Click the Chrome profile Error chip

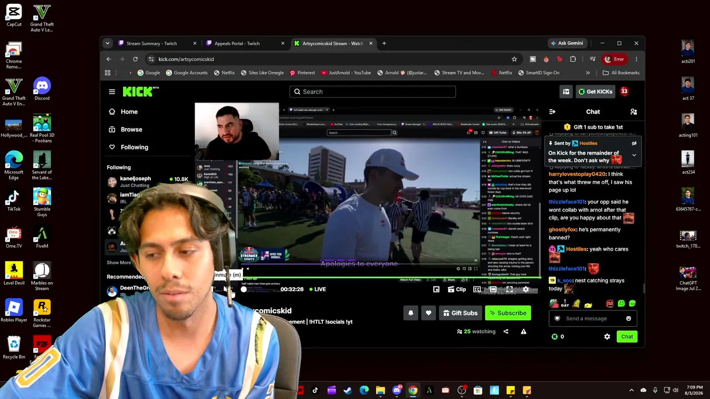(615, 59)
